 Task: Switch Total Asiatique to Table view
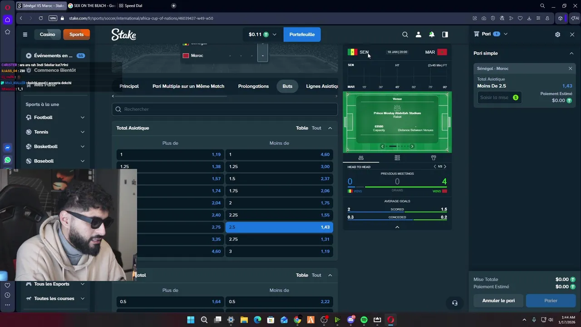pos(302,128)
